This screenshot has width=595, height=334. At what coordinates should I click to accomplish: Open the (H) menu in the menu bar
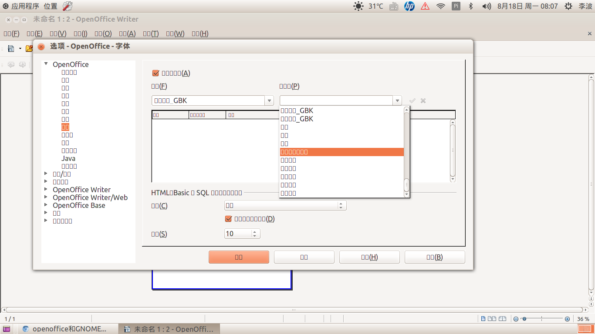pyautogui.click(x=200, y=33)
